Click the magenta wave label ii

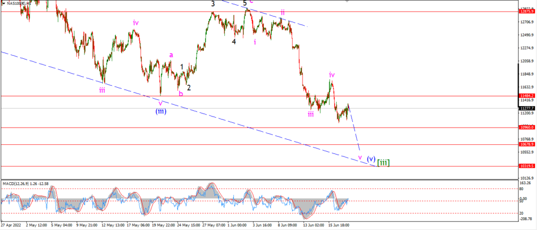pos(283,12)
